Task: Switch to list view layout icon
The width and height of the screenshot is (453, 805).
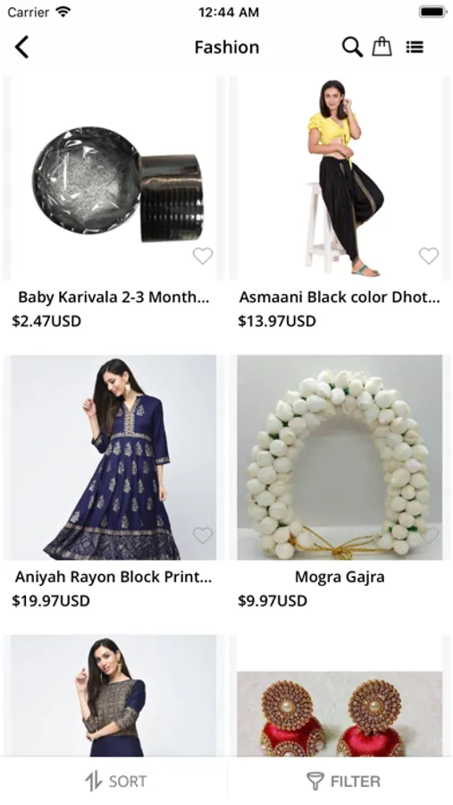Action: point(415,47)
